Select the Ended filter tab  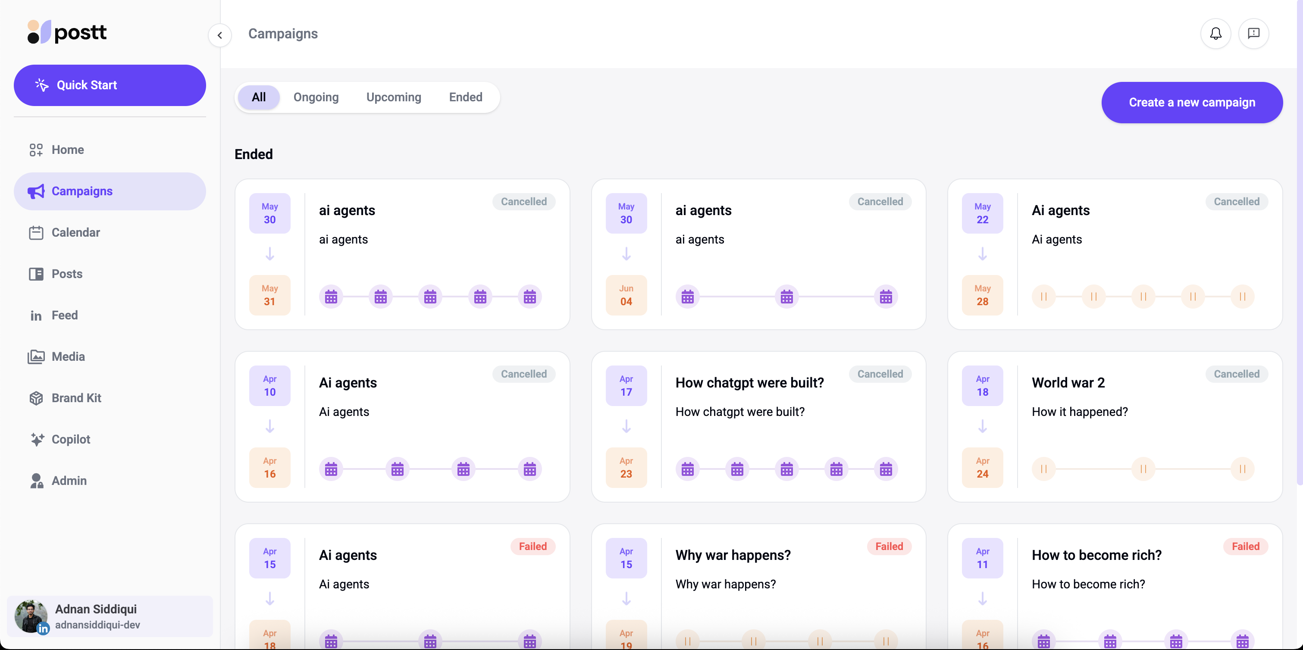click(x=465, y=97)
